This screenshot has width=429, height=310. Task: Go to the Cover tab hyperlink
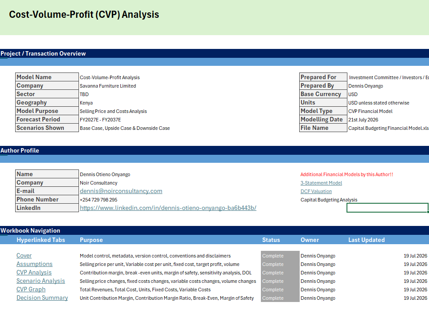(24, 255)
